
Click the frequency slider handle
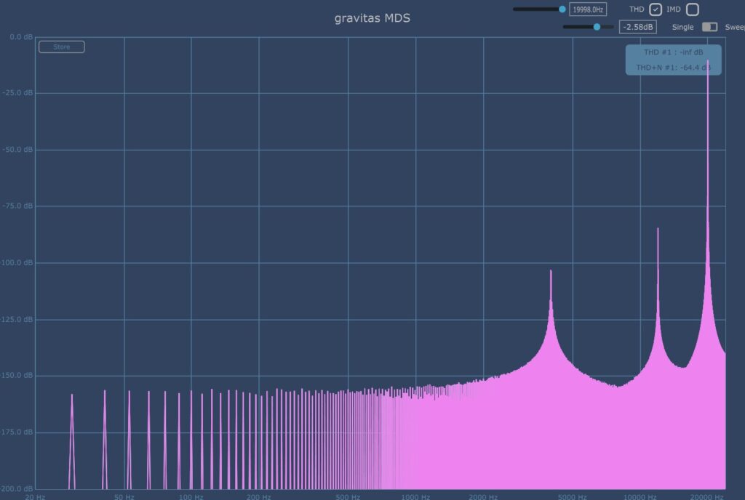point(562,9)
